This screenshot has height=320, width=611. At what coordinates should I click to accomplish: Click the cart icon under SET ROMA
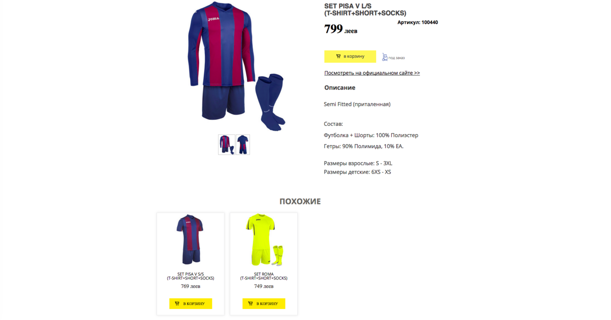coord(250,303)
